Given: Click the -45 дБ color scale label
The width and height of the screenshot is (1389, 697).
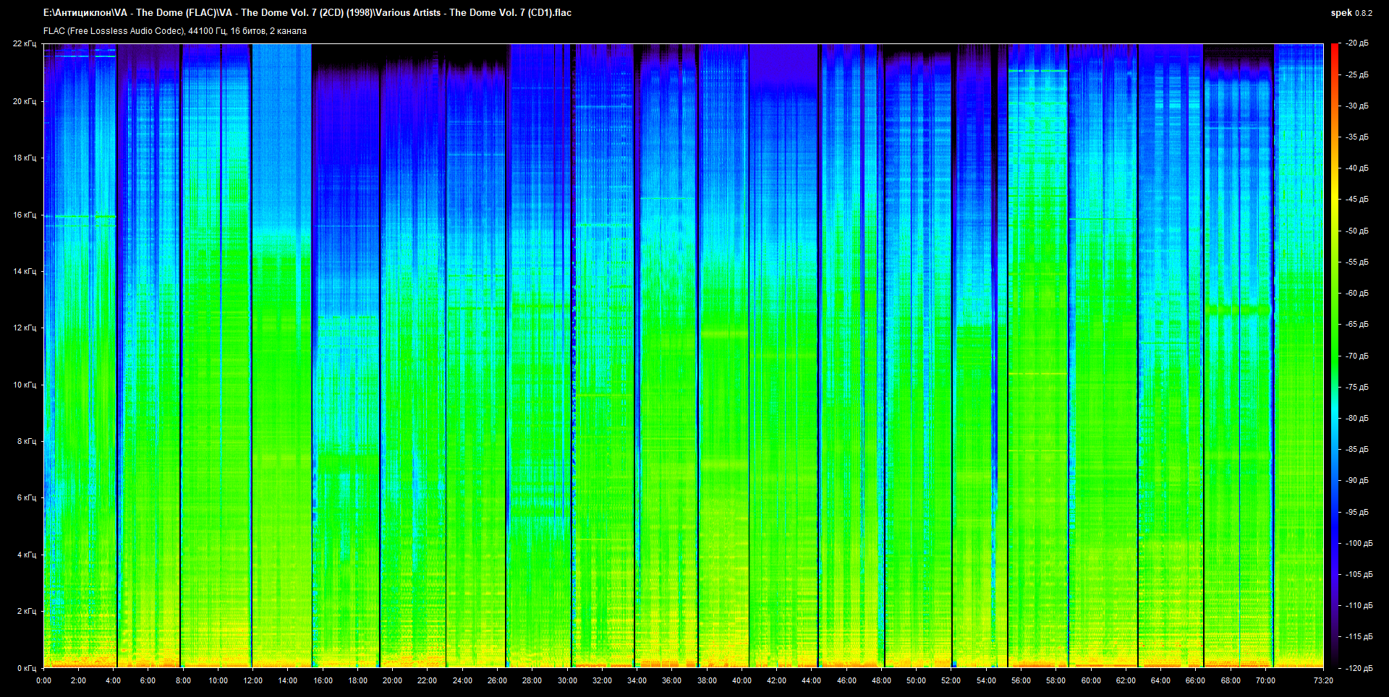Looking at the screenshot, I should pyautogui.click(x=1357, y=199).
